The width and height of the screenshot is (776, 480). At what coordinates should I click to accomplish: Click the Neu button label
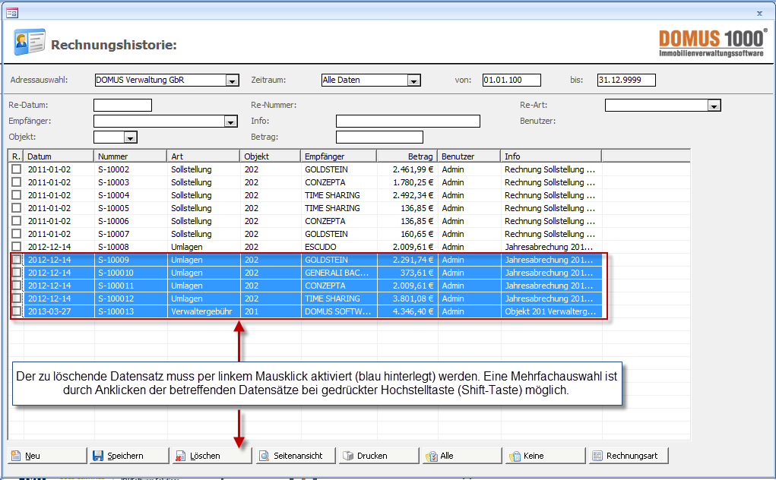[33, 456]
